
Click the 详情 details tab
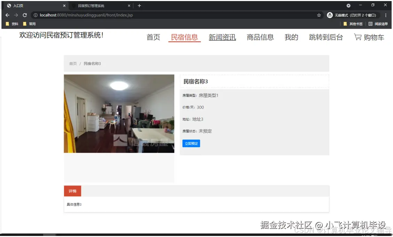pyautogui.click(x=72, y=191)
